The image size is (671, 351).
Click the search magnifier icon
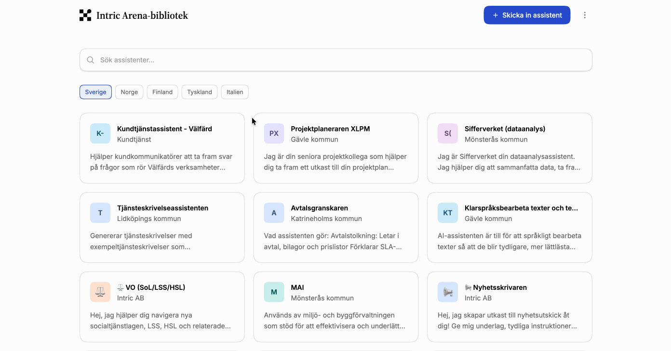click(91, 60)
